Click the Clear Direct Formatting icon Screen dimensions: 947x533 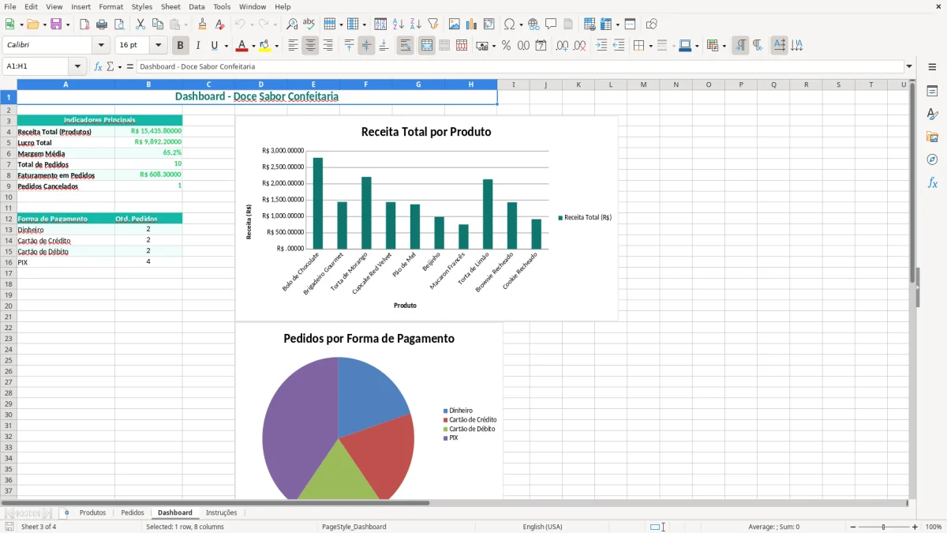coord(220,24)
